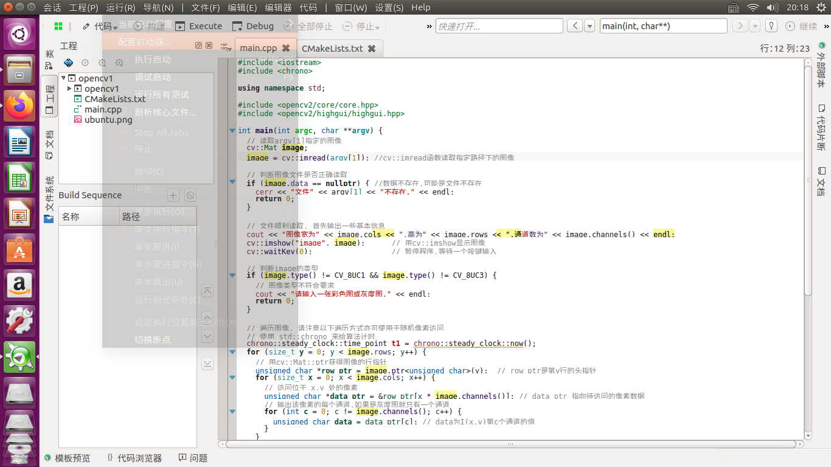The width and height of the screenshot is (831, 467).
Task: Click the 名称 column header
Action: [x=89, y=216]
